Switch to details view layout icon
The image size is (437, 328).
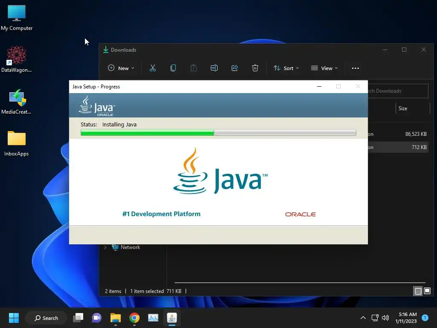point(418,291)
